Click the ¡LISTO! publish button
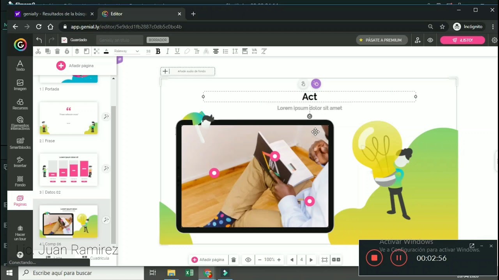499x280 pixels. [x=462, y=40]
